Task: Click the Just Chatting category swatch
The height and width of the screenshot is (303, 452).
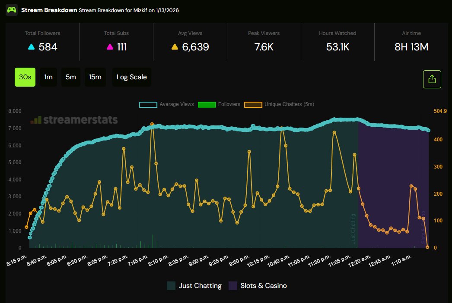Action: pos(171,286)
